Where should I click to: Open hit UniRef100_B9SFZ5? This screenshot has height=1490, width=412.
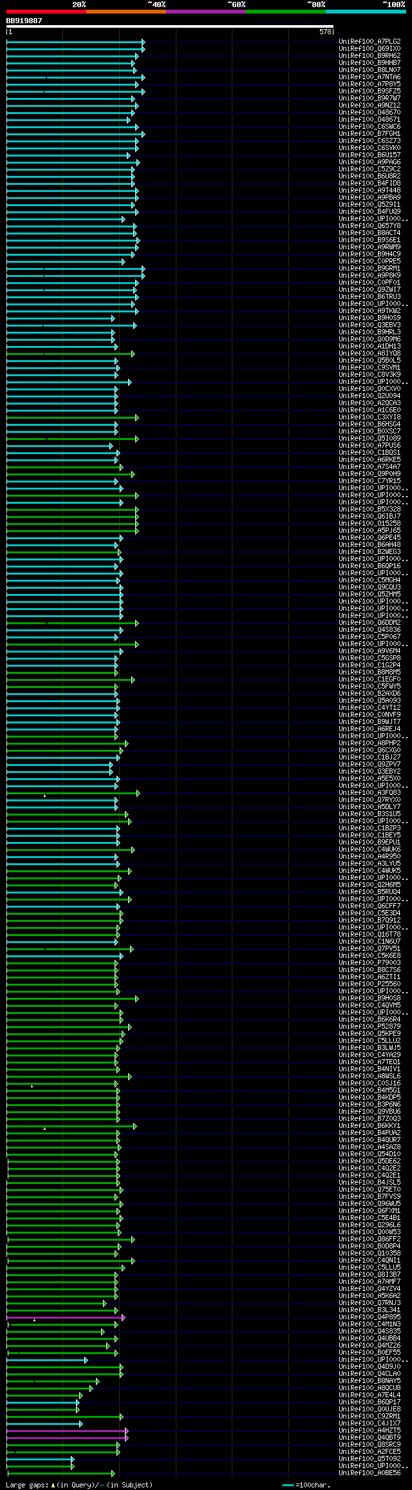pos(370,91)
